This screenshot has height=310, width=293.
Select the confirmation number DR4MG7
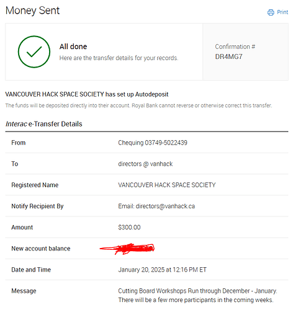pos(228,56)
